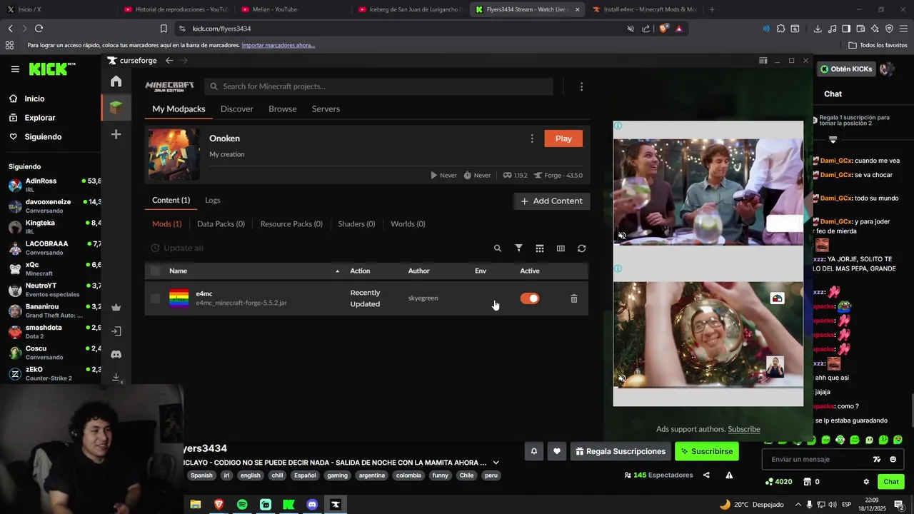Open Discord from the Windows taskbar
The width and height of the screenshot is (914, 514).
coord(312,505)
